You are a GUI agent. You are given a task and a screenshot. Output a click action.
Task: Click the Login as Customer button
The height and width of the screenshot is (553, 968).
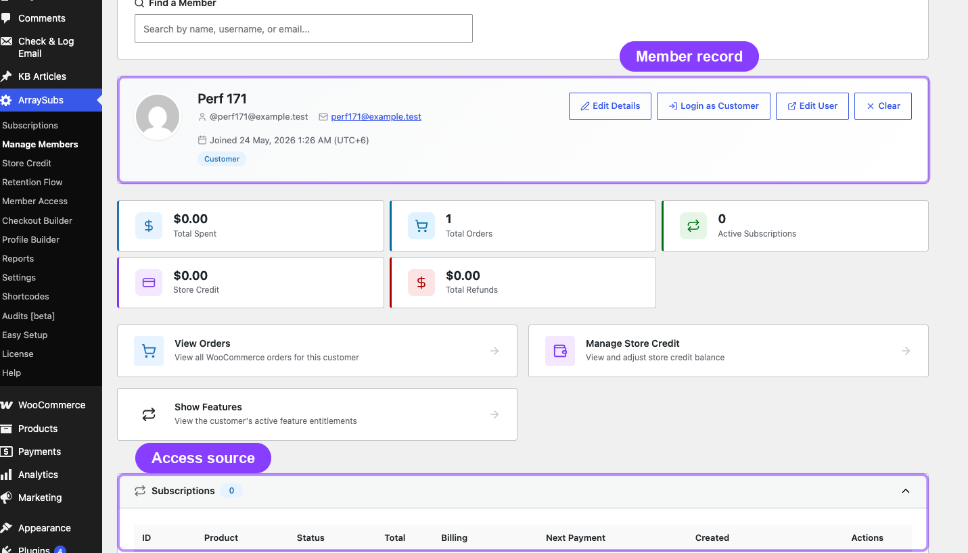pos(714,106)
